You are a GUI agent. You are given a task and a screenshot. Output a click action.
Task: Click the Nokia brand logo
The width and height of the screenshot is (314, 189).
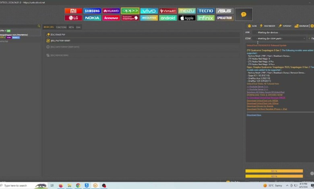(92, 18)
